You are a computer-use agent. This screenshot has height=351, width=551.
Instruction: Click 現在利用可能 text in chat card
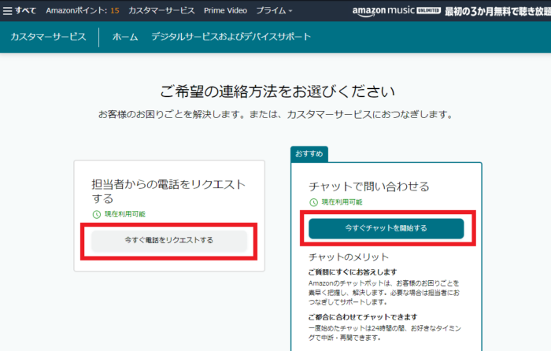click(342, 202)
